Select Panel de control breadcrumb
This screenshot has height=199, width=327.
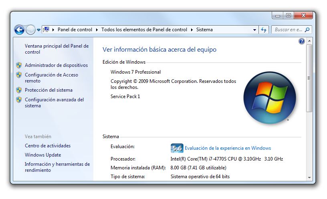point(75,30)
